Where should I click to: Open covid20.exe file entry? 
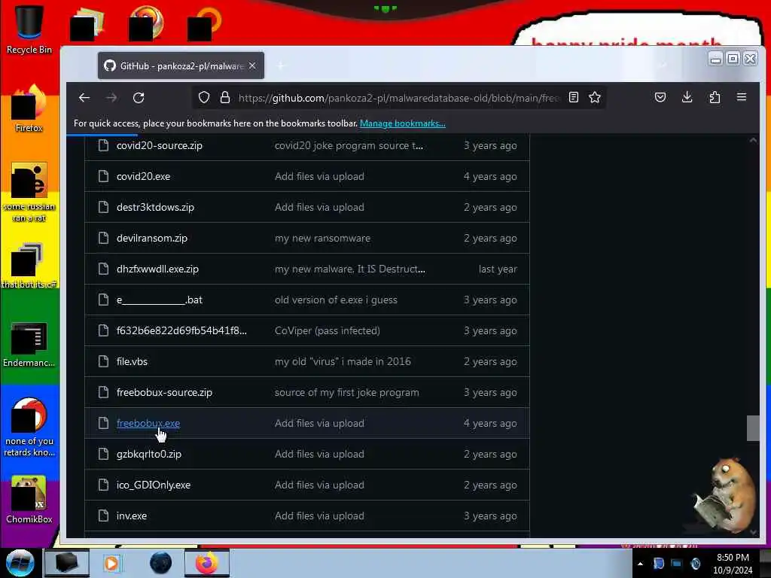(x=143, y=176)
